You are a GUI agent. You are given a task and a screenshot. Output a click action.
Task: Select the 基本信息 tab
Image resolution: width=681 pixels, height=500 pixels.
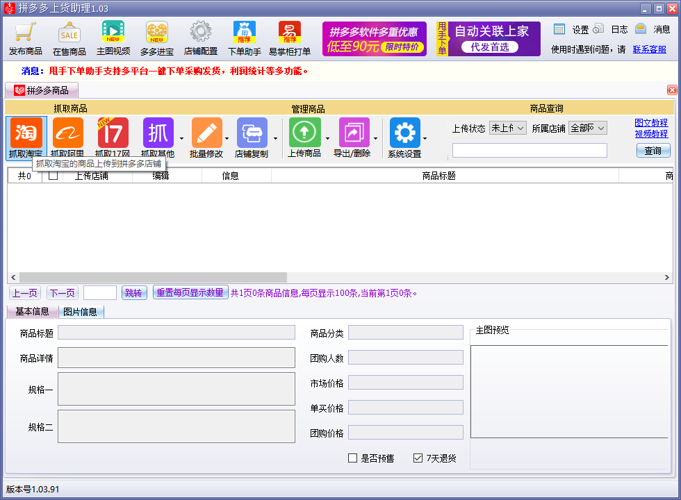click(32, 311)
